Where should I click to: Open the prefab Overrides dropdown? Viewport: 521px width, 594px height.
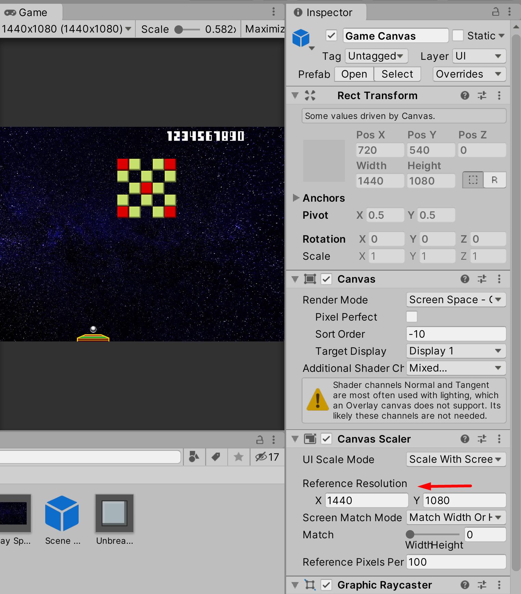469,74
